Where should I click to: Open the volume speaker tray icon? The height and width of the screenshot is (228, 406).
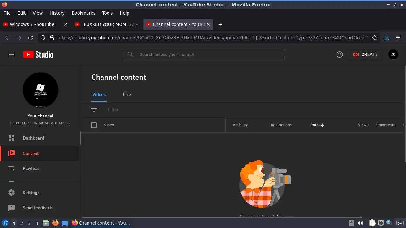coord(360,223)
